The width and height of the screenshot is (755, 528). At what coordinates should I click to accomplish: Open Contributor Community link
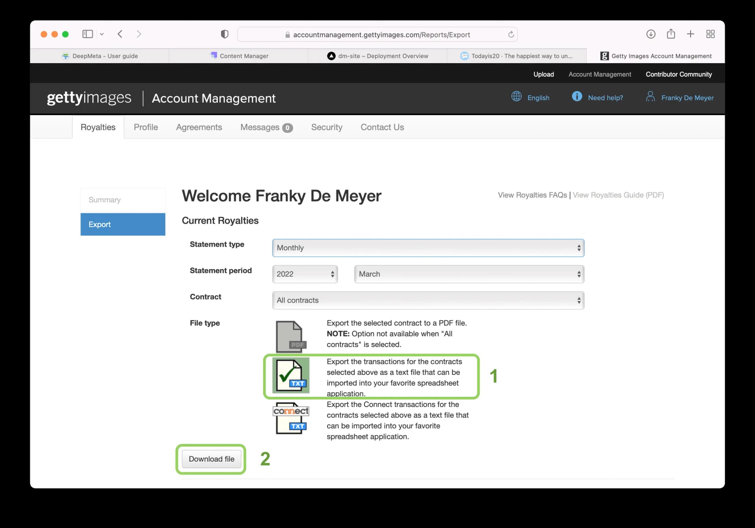tap(679, 74)
